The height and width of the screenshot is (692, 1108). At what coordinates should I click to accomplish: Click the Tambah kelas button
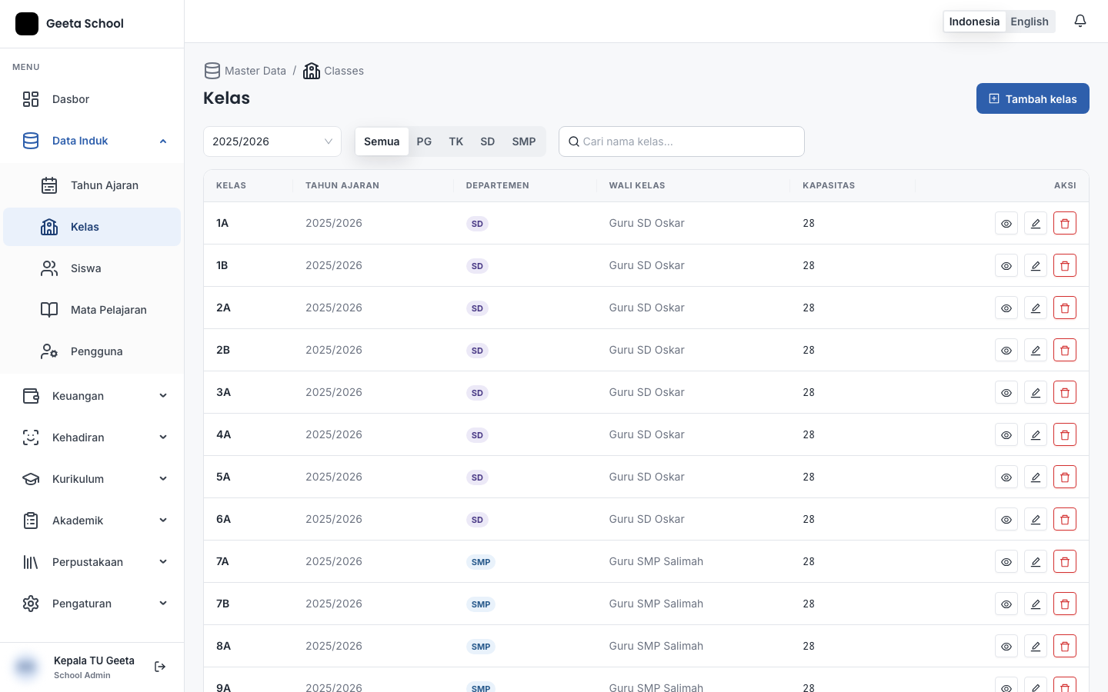pos(1033,98)
